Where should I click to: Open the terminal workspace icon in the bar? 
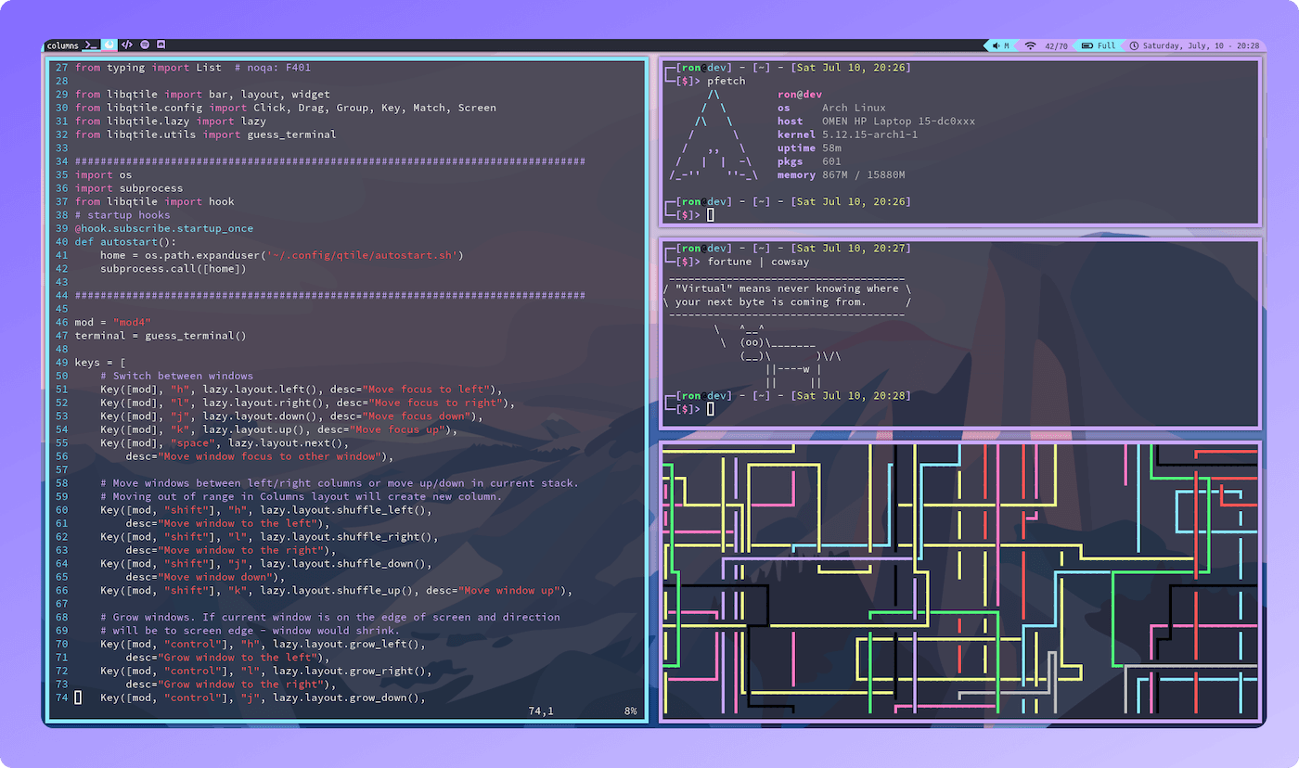[x=88, y=45]
